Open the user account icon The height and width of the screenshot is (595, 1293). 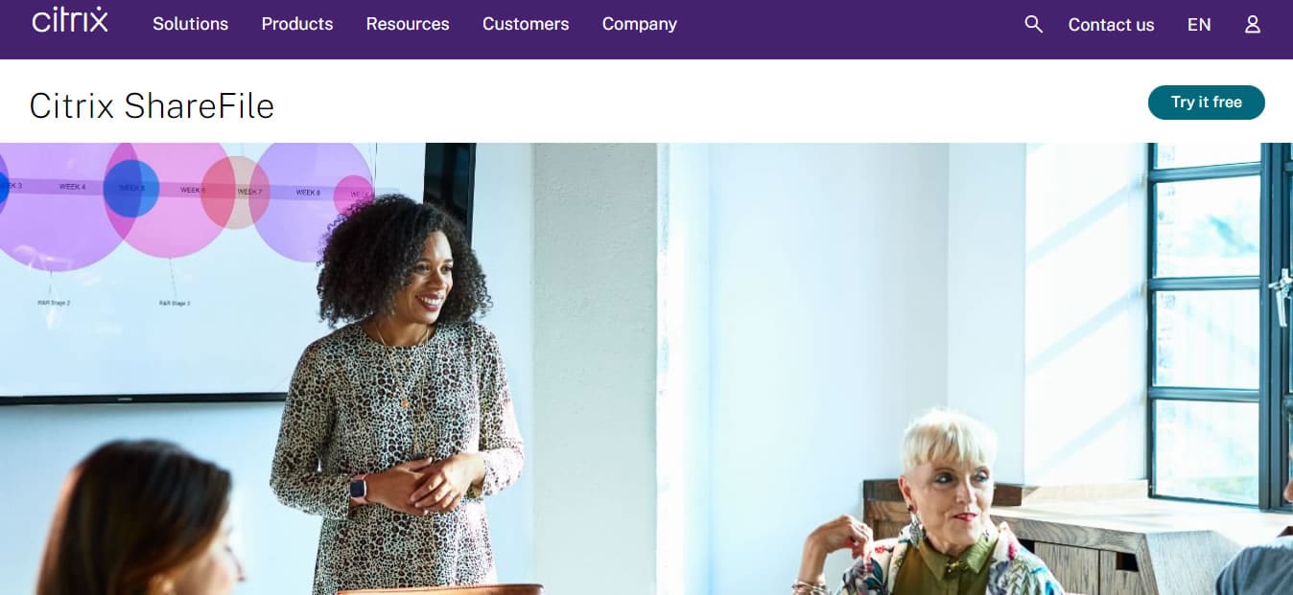(x=1253, y=24)
